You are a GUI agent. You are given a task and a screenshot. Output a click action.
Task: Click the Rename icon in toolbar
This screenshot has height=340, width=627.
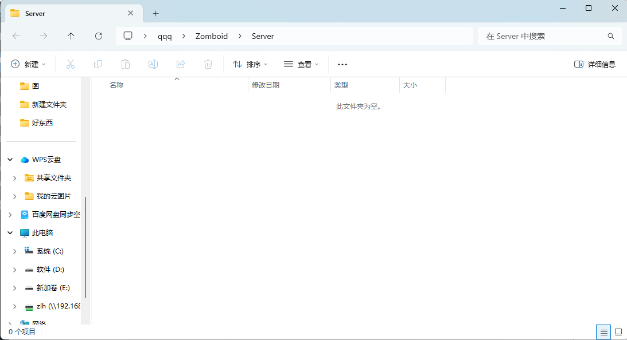[153, 64]
